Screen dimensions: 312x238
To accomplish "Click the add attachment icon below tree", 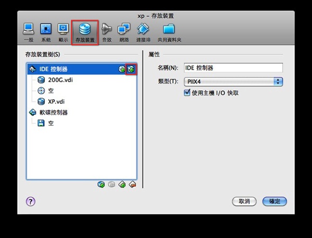I will (101, 184).
